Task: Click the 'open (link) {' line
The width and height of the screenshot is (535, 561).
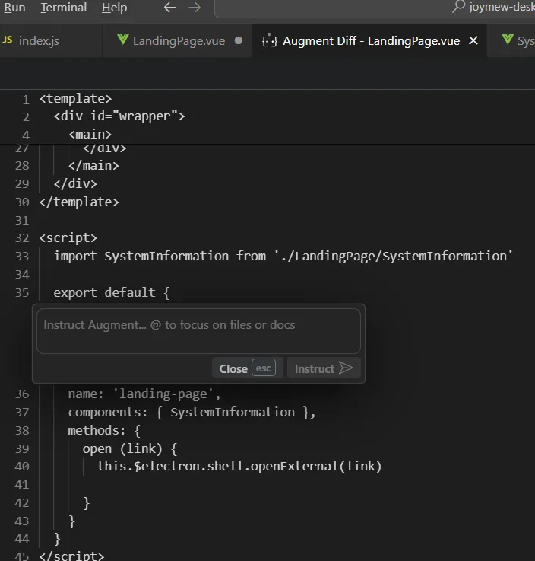Action: [x=130, y=448]
